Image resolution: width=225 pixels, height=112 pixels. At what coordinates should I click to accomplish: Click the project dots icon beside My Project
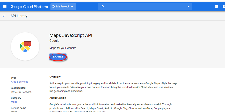(54, 6)
